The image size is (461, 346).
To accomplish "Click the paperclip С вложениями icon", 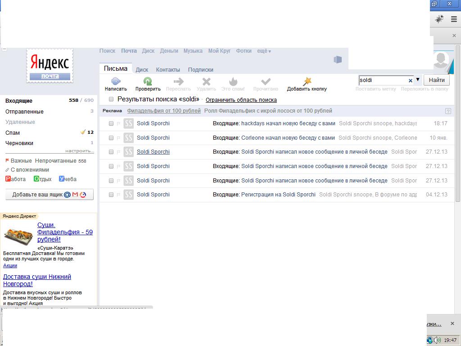I will click(x=7, y=170).
